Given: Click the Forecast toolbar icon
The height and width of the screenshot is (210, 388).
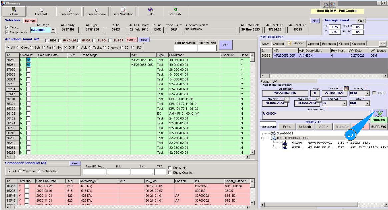Looking at the screenshot, I should [x=41, y=12].
